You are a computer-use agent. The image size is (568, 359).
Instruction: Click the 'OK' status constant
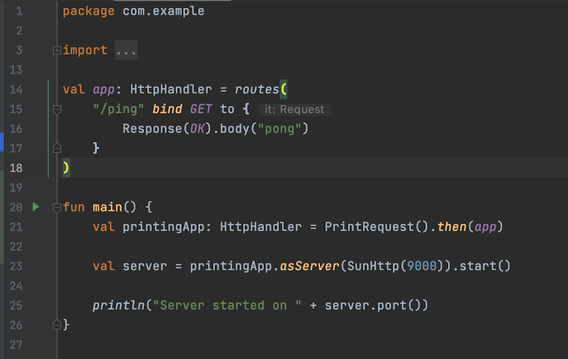[197, 128]
